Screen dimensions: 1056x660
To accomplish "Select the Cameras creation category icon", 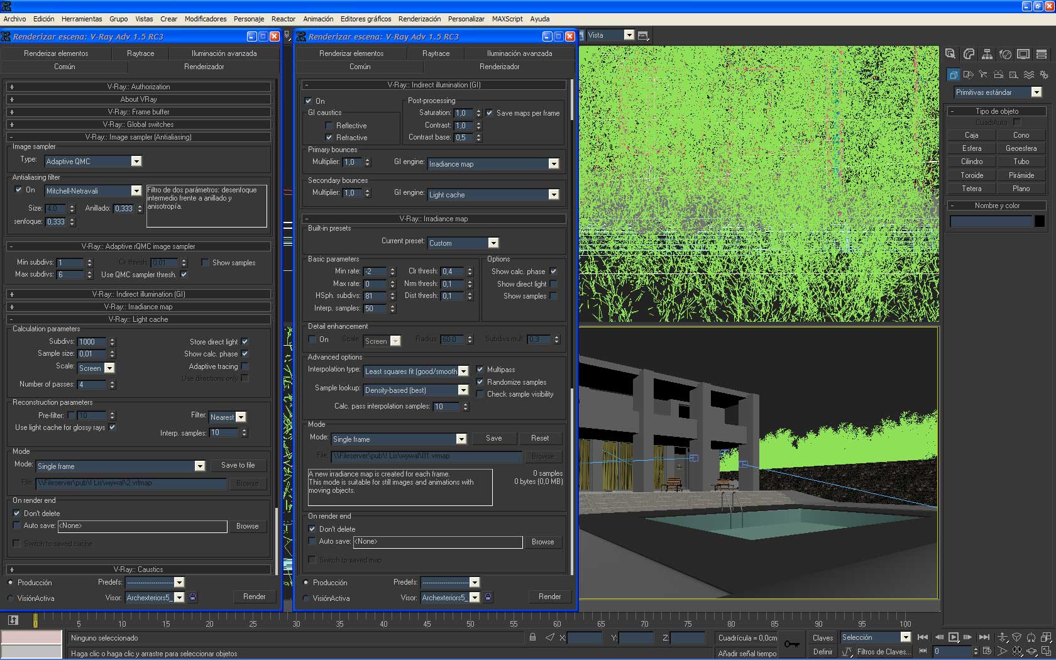I will click(998, 75).
